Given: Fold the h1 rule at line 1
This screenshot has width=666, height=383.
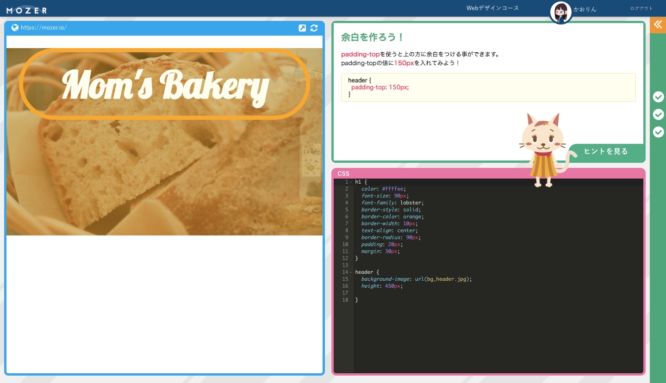Looking at the screenshot, I should point(351,182).
